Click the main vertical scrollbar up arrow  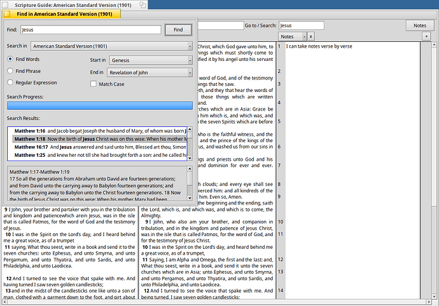(434, 44)
